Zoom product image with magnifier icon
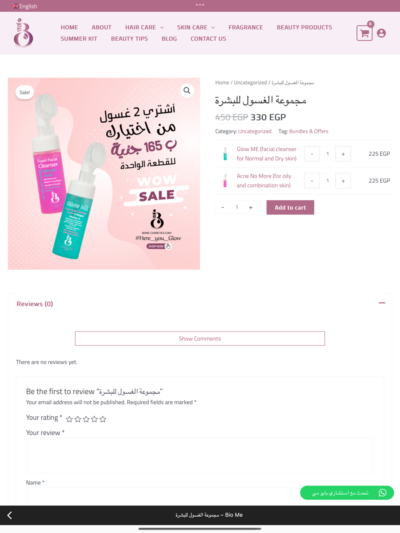400x533 pixels. click(x=187, y=91)
